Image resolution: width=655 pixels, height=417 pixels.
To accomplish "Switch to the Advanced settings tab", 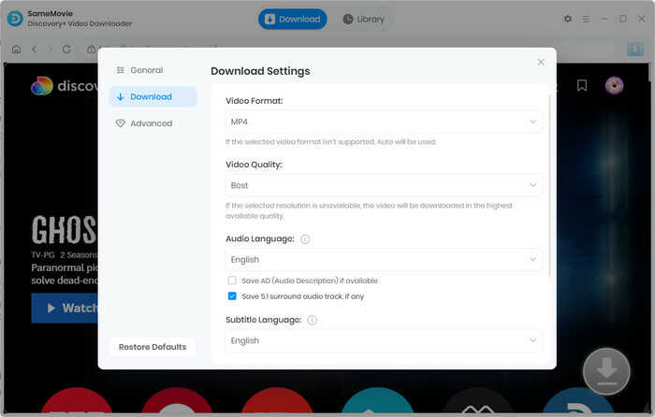I will tap(153, 123).
